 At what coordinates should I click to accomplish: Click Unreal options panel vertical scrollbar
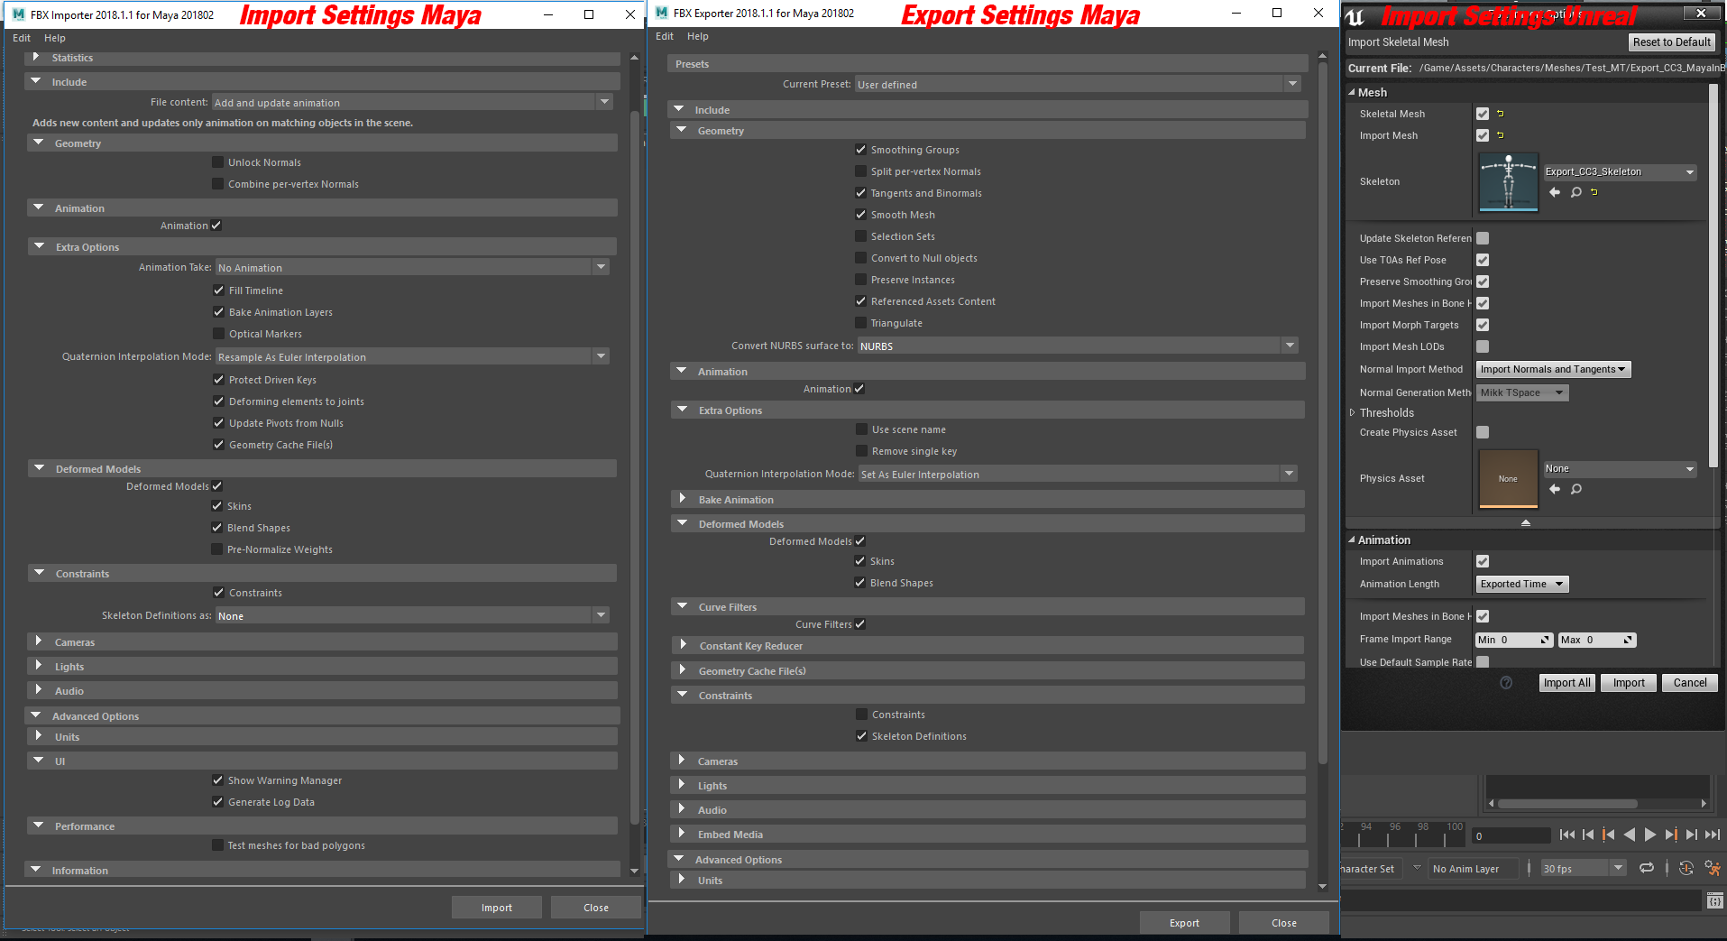tap(1713, 275)
